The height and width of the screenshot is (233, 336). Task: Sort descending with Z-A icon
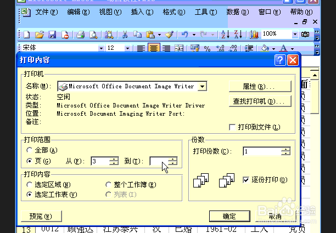point(238,35)
